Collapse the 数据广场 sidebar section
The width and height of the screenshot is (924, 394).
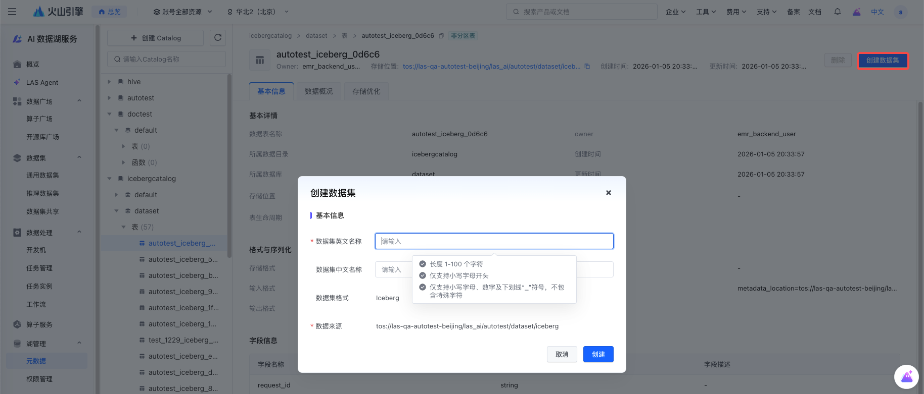coord(79,101)
